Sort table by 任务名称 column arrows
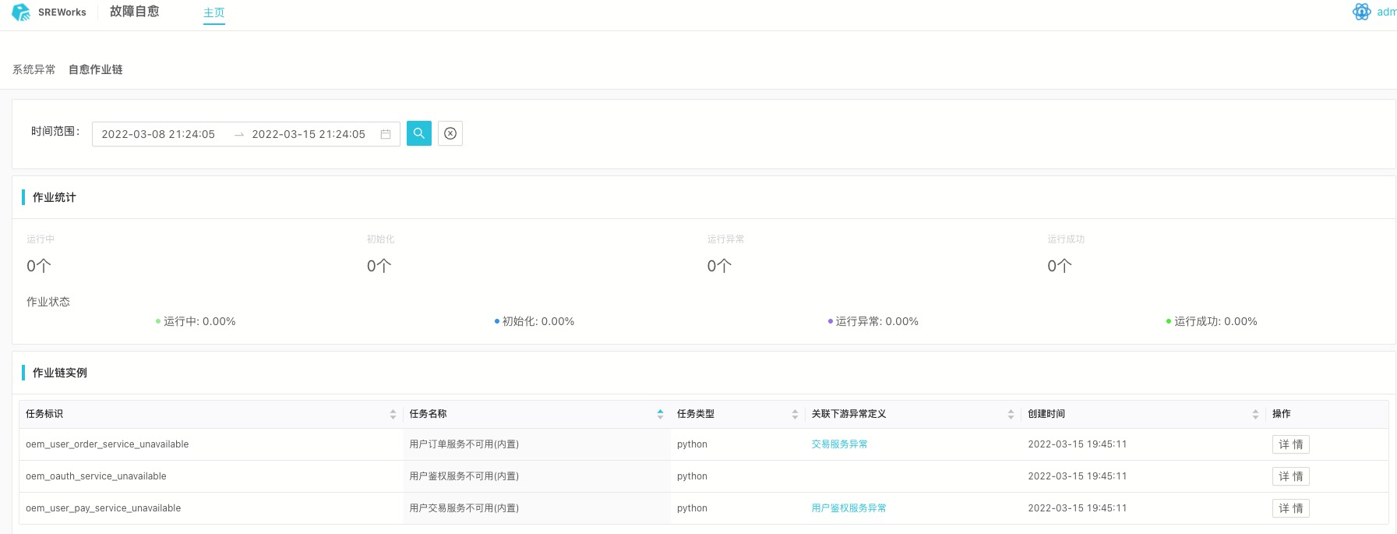 pos(660,414)
